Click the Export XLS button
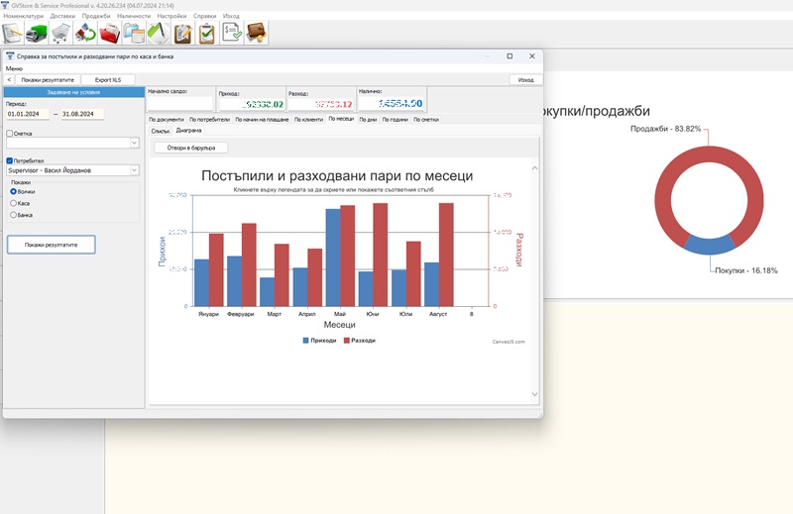This screenshot has height=514, width=793. tap(108, 80)
